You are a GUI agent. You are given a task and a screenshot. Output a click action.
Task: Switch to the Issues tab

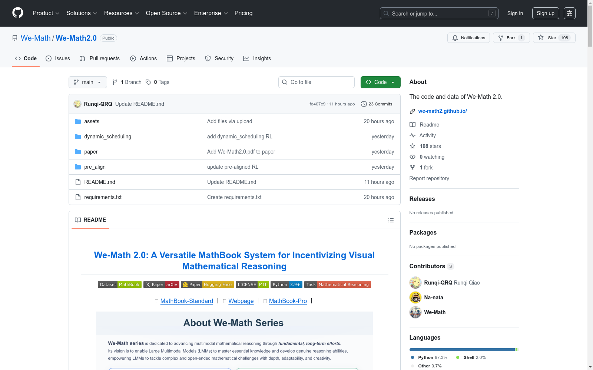58,58
